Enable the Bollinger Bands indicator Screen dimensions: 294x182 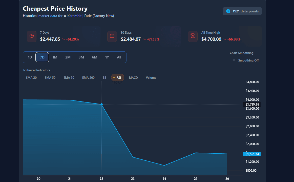point(104,77)
